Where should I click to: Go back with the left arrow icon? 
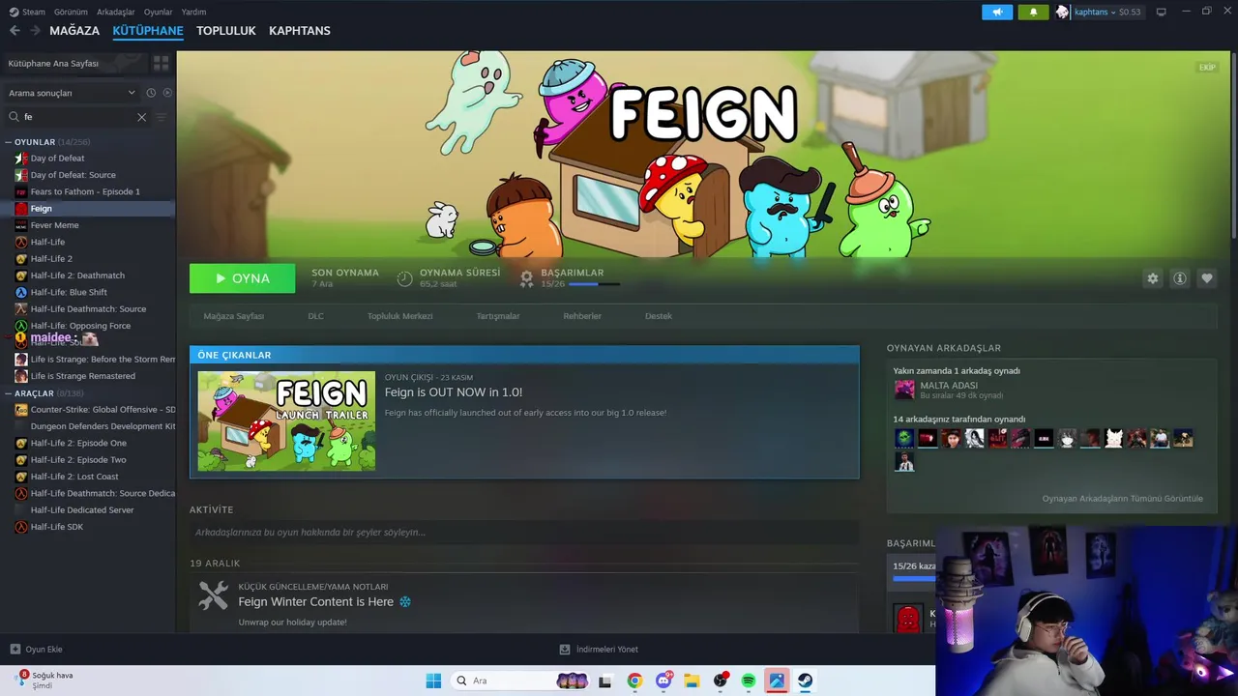pyautogui.click(x=15, y=31)
